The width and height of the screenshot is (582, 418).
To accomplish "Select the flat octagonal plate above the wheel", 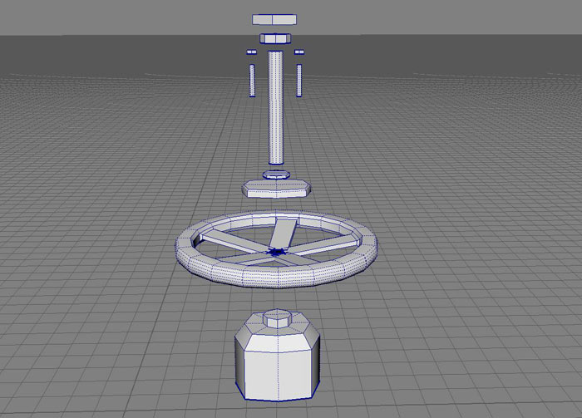I will point(275,187).
